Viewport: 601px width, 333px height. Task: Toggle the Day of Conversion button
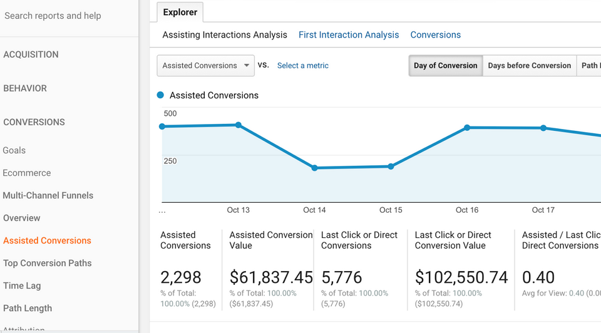point(446,66)
